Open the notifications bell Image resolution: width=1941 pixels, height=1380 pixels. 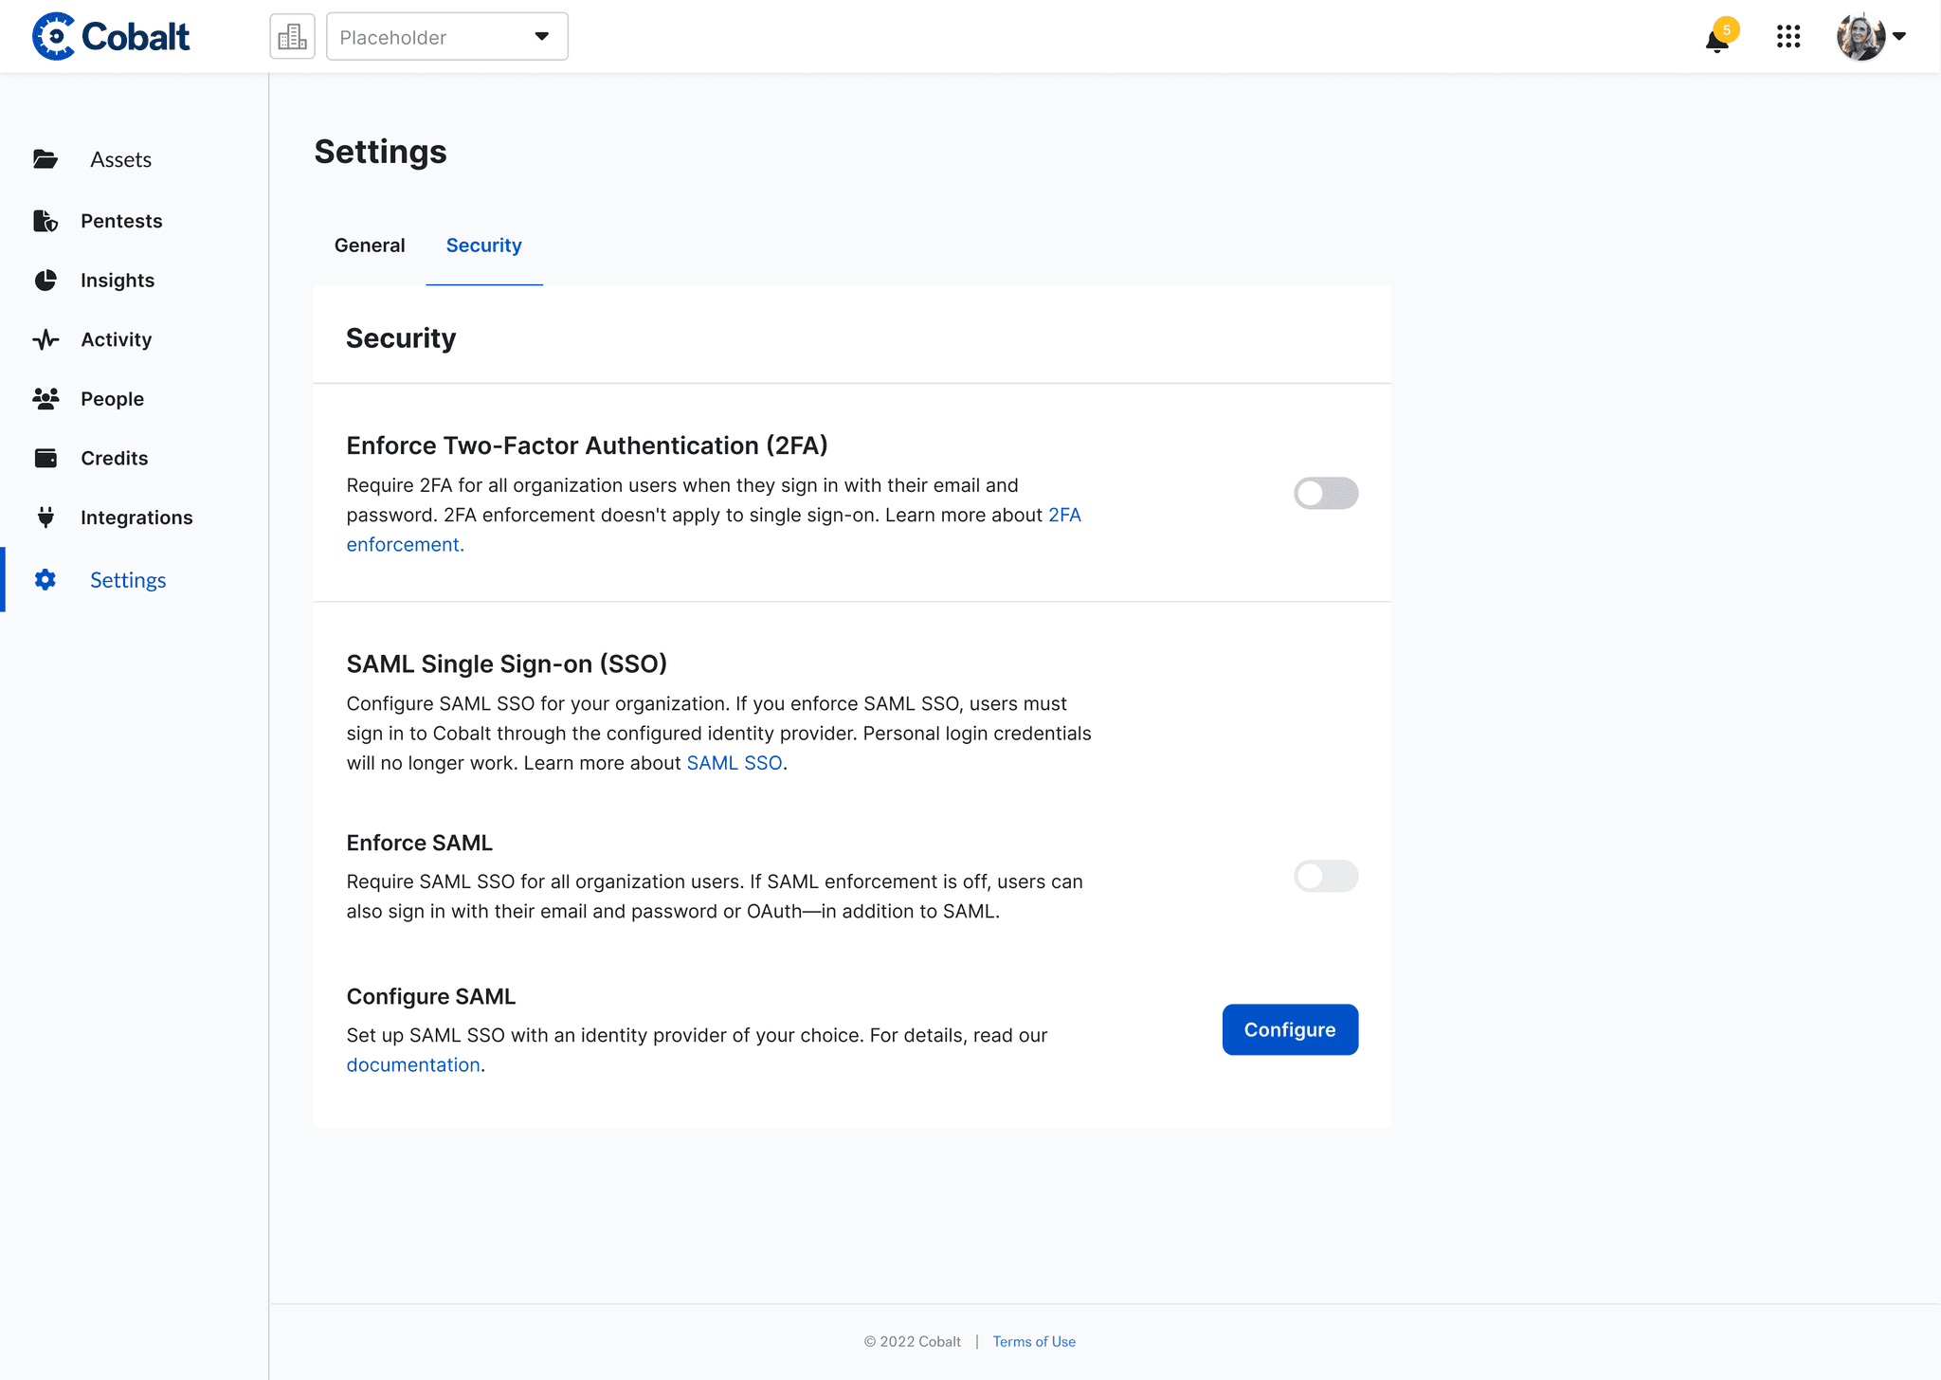1717,38
